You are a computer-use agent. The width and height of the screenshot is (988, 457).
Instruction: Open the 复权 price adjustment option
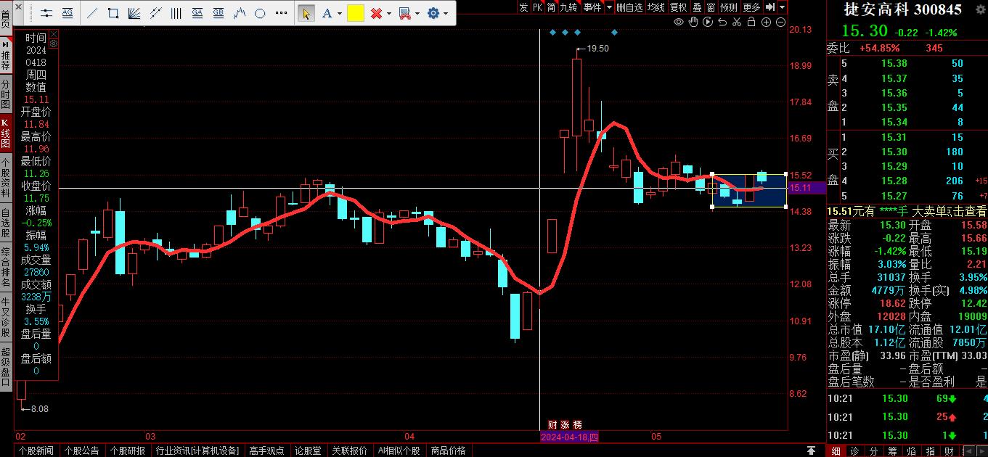pos(678,7)
